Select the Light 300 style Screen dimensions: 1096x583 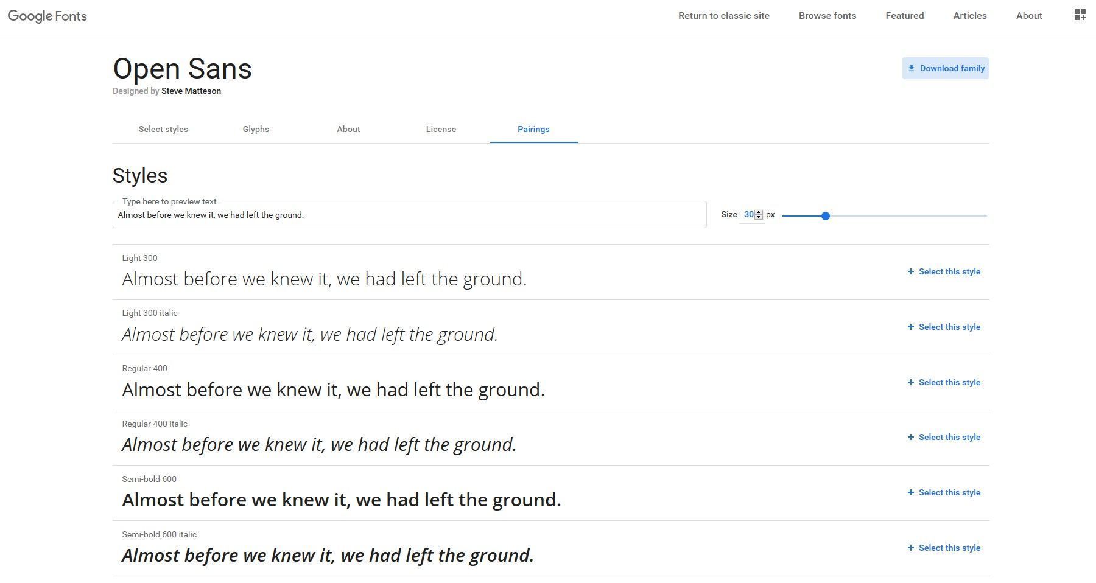pyautogui.click(x=944, y=271)
